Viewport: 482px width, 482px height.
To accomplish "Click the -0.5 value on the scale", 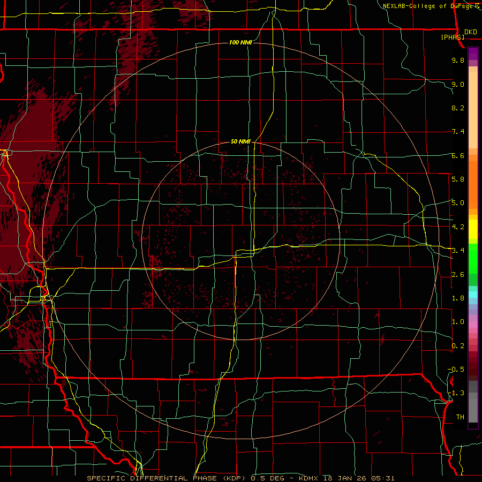I will 456,370.
